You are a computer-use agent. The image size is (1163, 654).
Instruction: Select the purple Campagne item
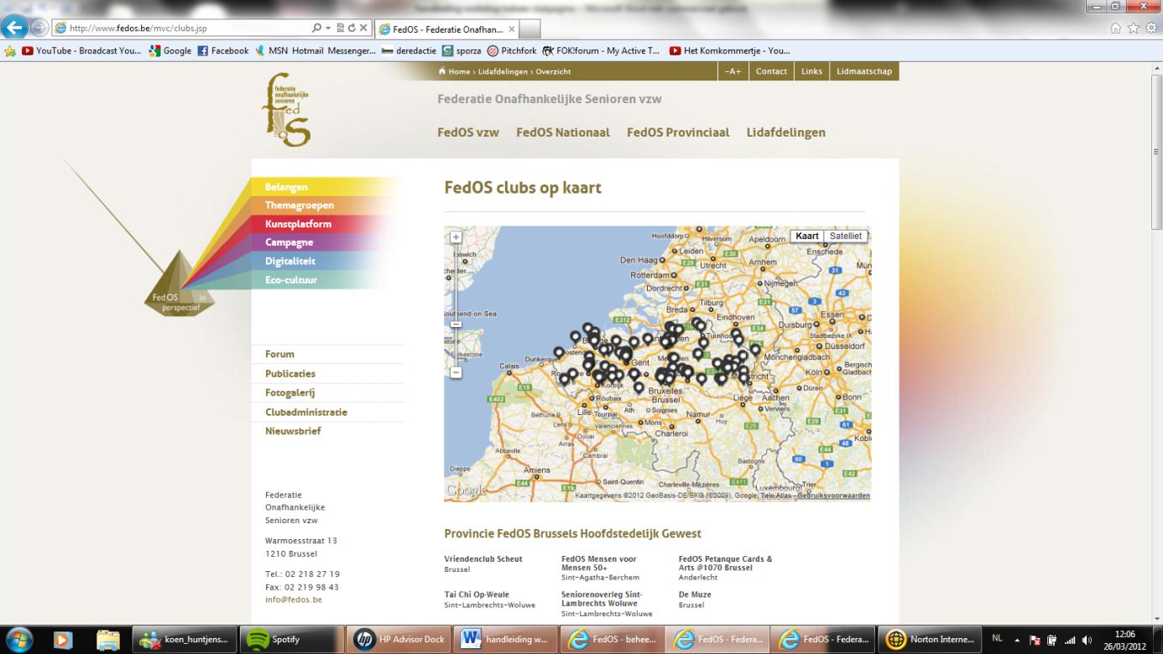point(289,242)
